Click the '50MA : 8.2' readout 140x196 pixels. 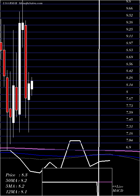[x=16, y=181]
